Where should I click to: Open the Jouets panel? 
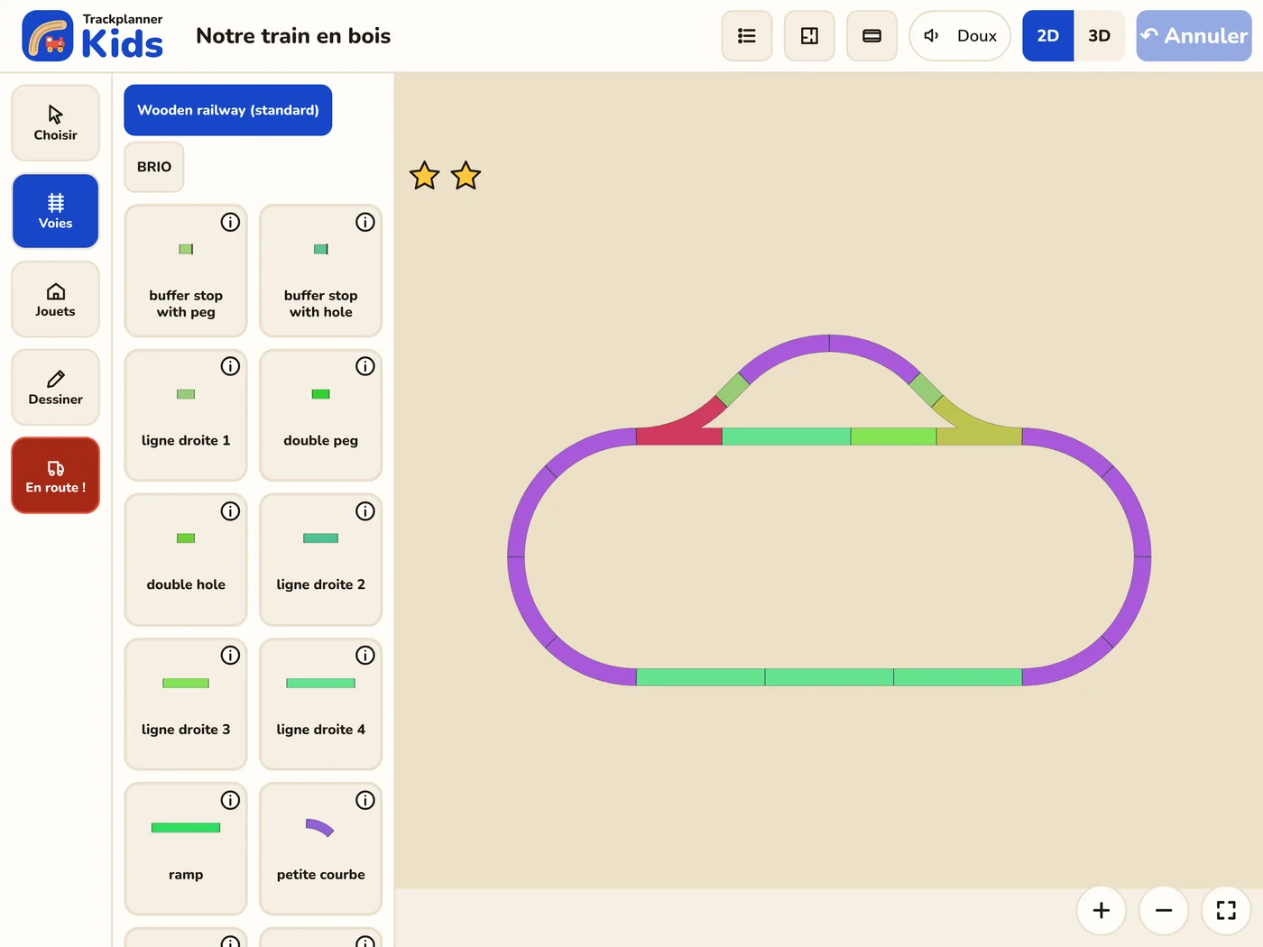point(55,299)
